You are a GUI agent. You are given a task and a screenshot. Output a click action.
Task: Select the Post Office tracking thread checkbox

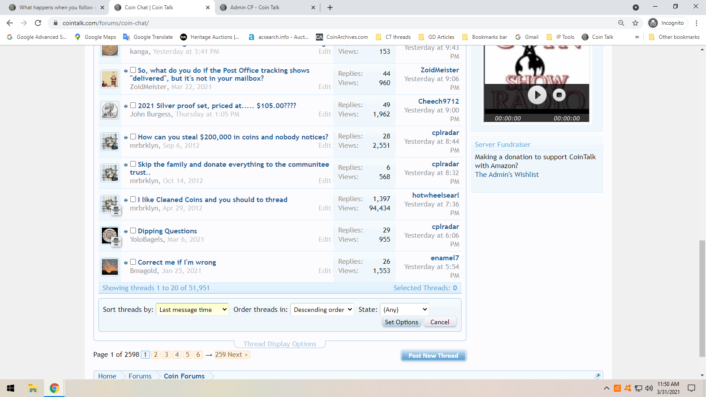pos(133,70)
